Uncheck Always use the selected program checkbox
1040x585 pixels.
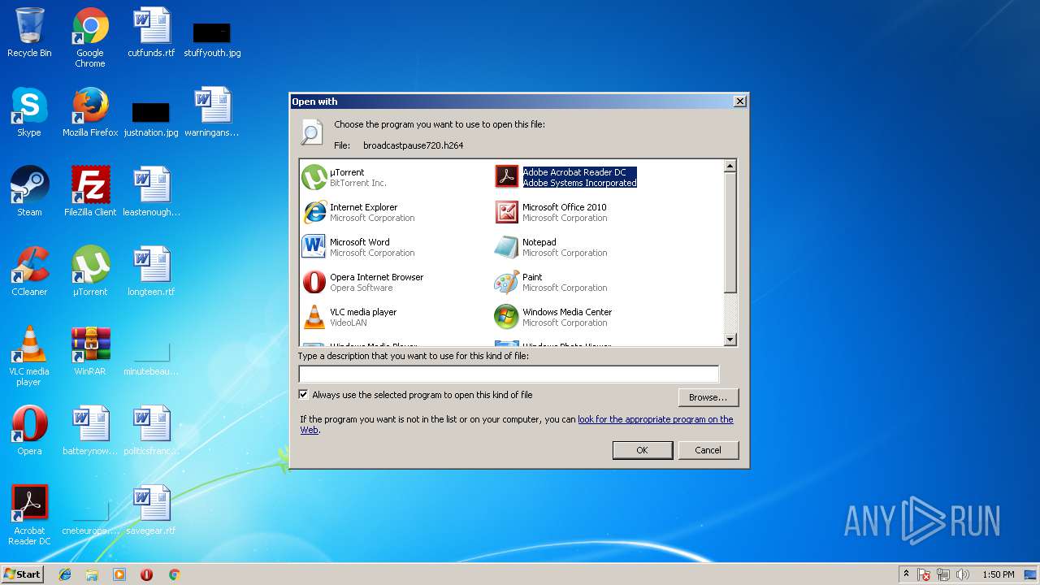(x=304, y=395)
